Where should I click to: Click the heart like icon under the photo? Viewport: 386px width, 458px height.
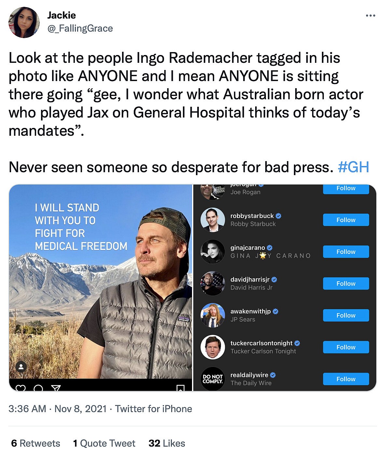[21, 388]
